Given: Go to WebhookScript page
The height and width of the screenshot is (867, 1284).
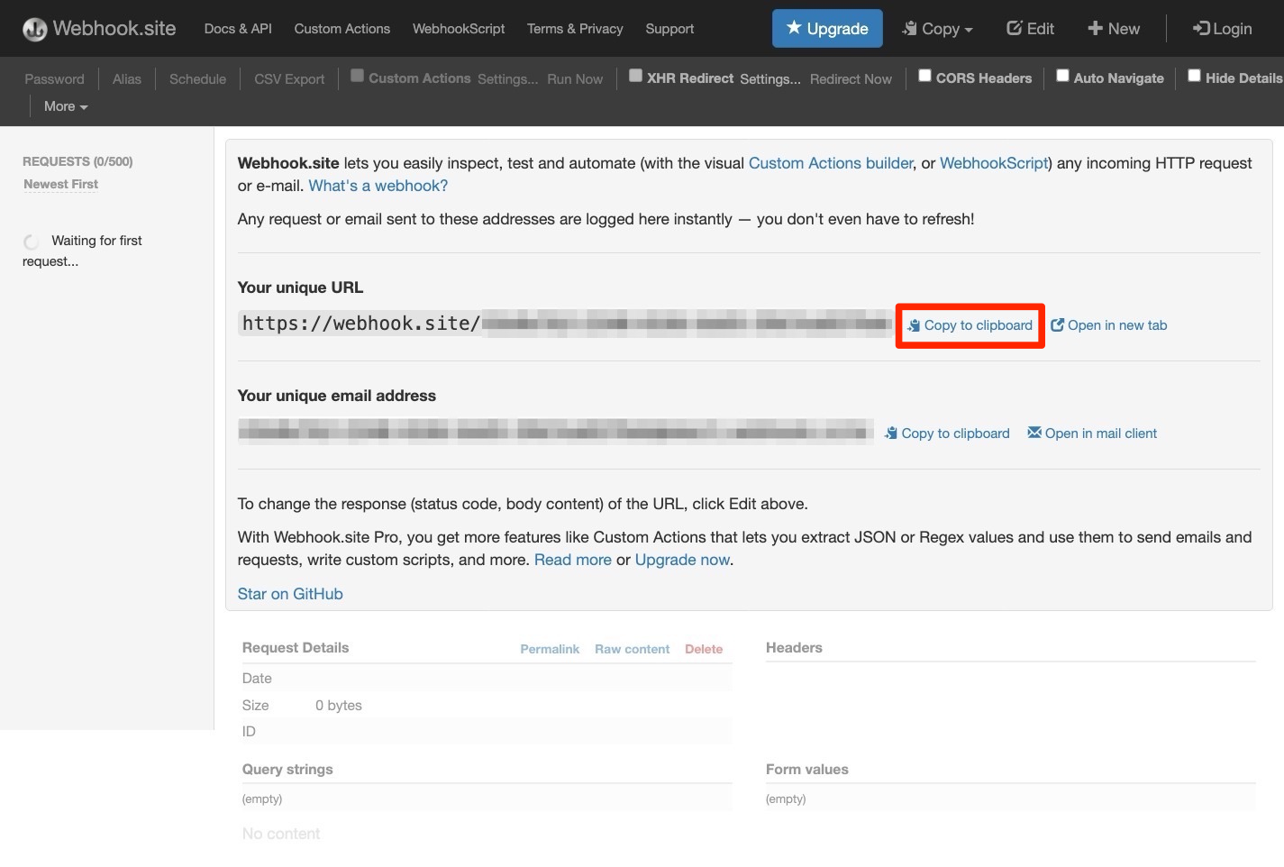Looking at the screenshot, I should click(459, 29).
